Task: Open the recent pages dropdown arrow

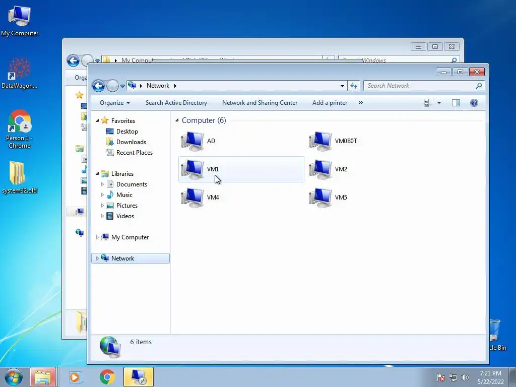Action: tap(122, 86)
